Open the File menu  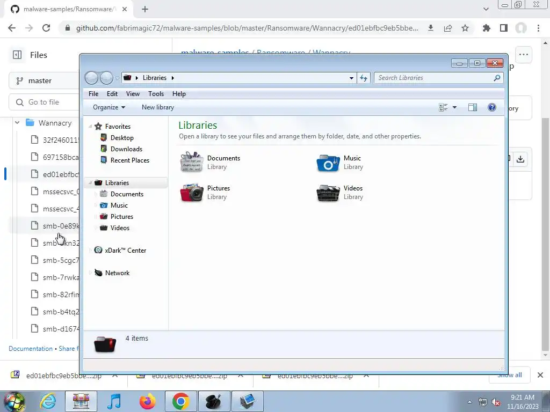(x=93, y=94)
